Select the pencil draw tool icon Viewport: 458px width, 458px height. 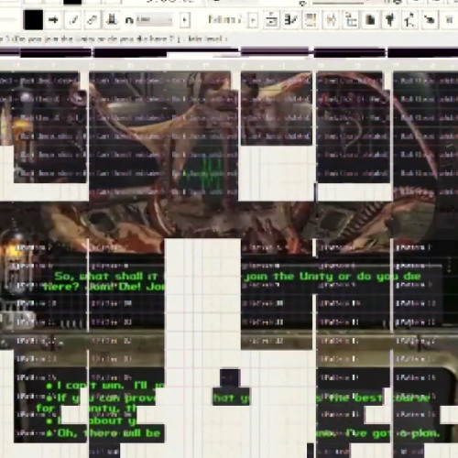coord(72,20)
